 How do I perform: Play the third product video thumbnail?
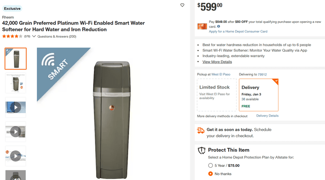(16, 155)
